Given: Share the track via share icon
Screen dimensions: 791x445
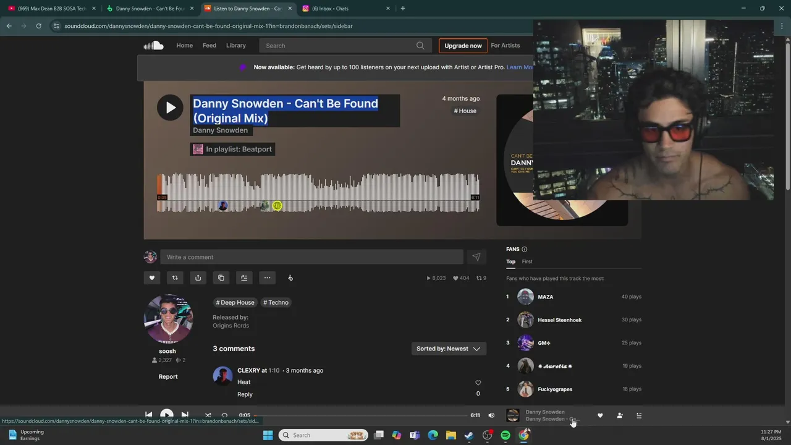Looking at the screenshot, I should coord(198,278).
